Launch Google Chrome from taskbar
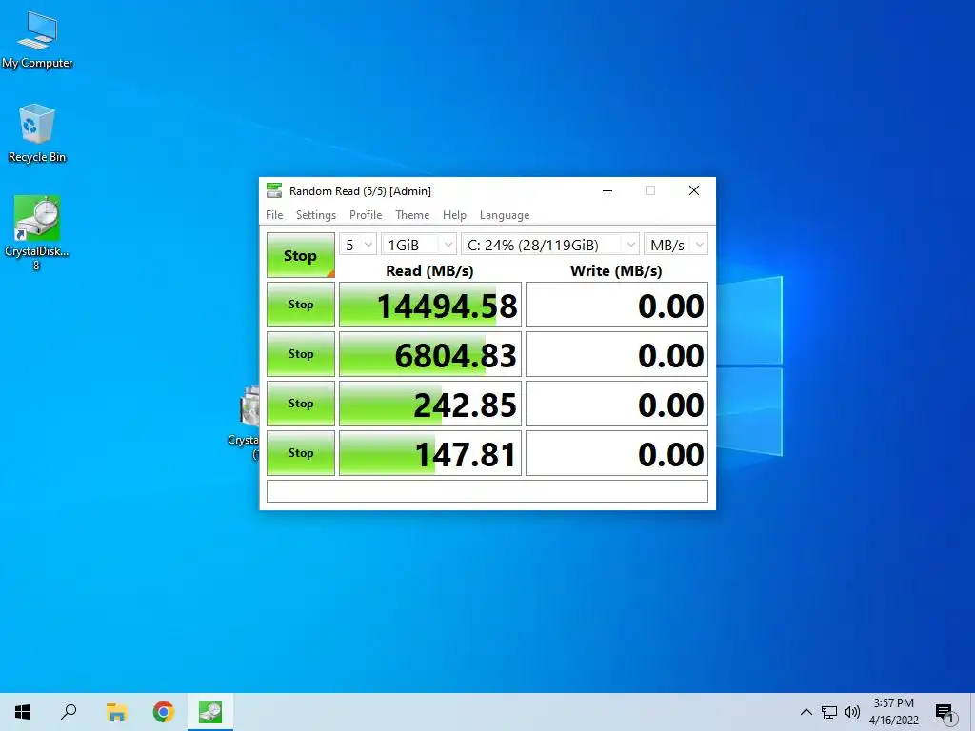This screenshot has width=975, height=731. (164, 712)
